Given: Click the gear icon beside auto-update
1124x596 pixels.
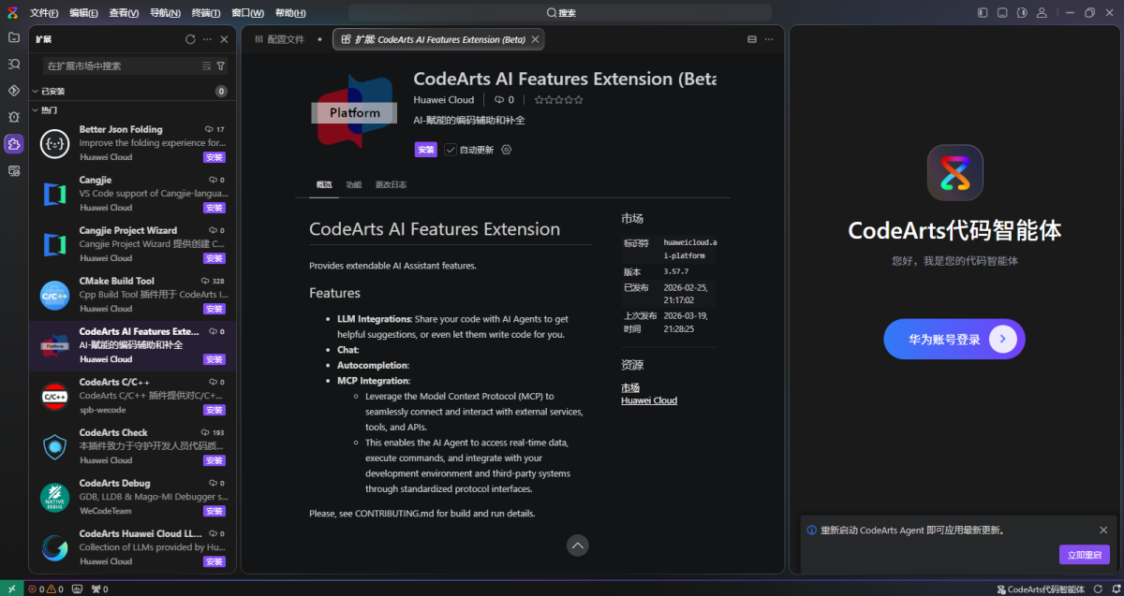Looking at the screenshot, I should pyautogui.click(x=507, y=150).
